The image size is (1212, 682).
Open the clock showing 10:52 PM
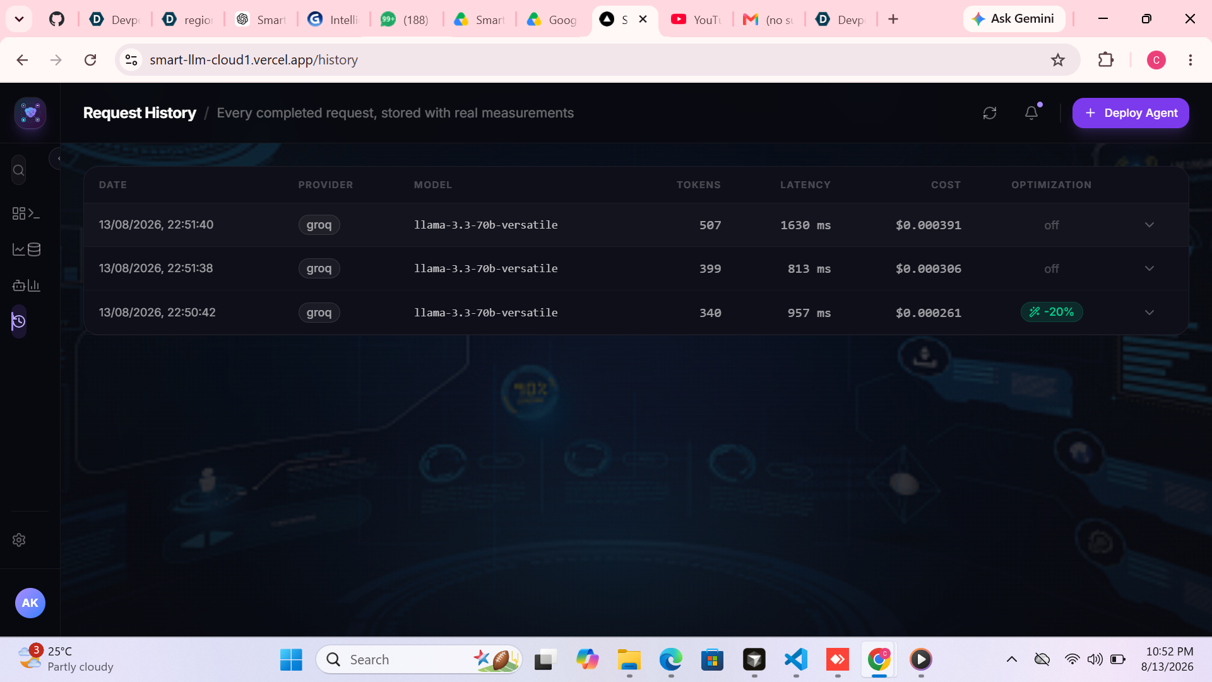pyautogui.click(x=1167, y=659)
